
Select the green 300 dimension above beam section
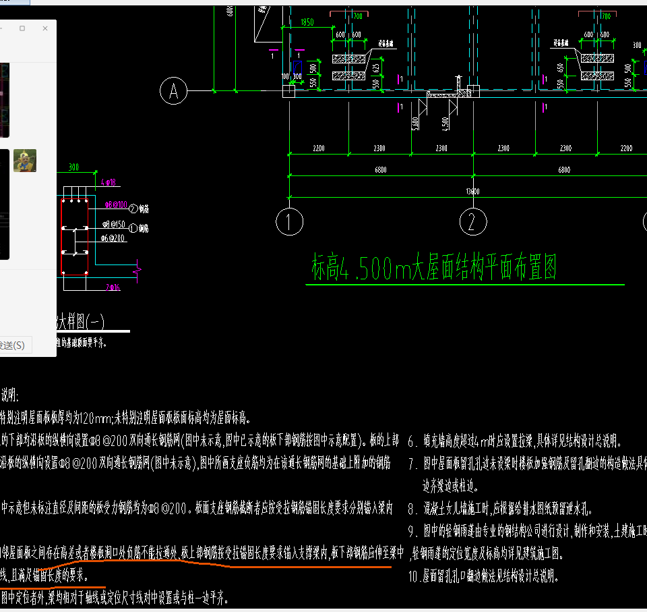pos(73,167)
